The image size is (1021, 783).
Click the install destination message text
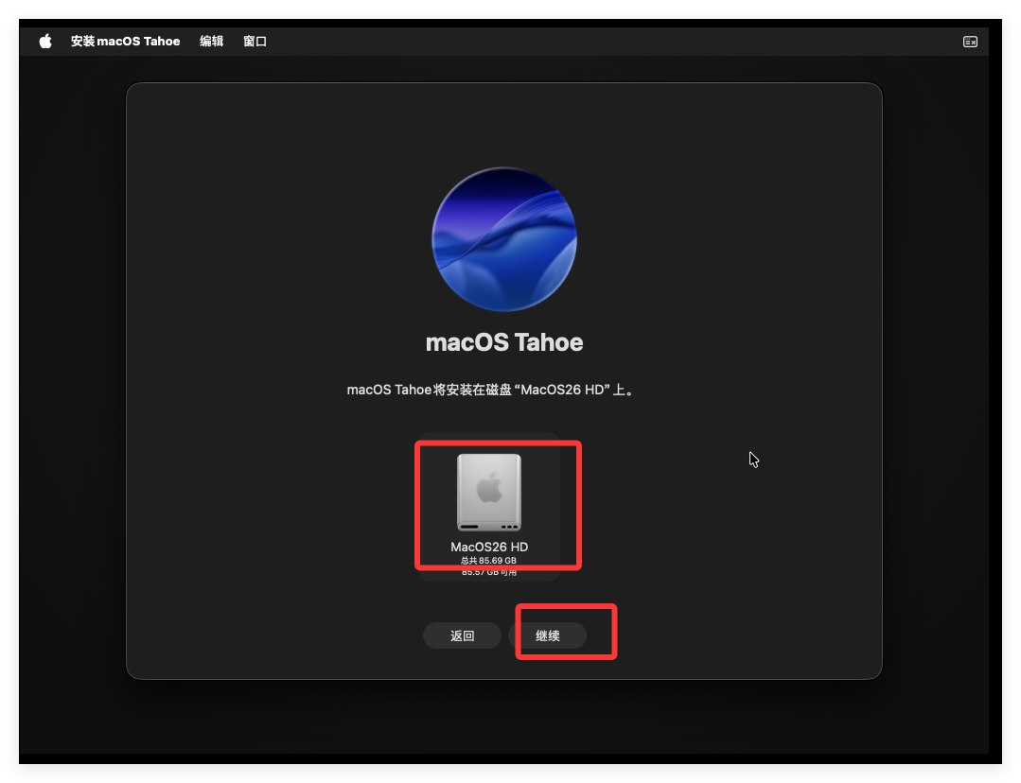pyautogui.click(x=490, y=390)
